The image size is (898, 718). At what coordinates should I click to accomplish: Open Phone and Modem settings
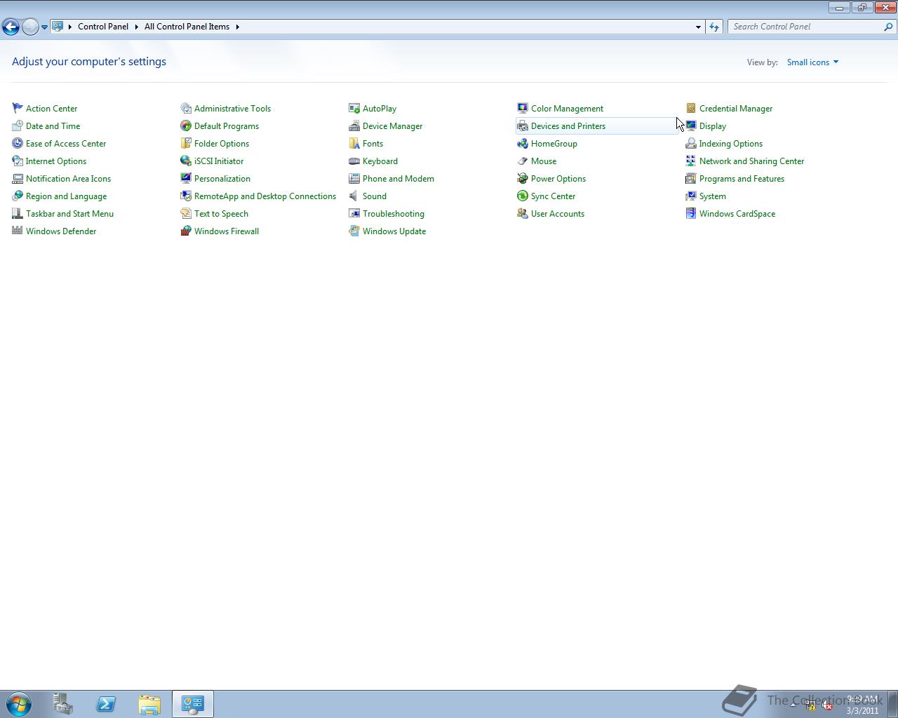[x=398, y=179]
